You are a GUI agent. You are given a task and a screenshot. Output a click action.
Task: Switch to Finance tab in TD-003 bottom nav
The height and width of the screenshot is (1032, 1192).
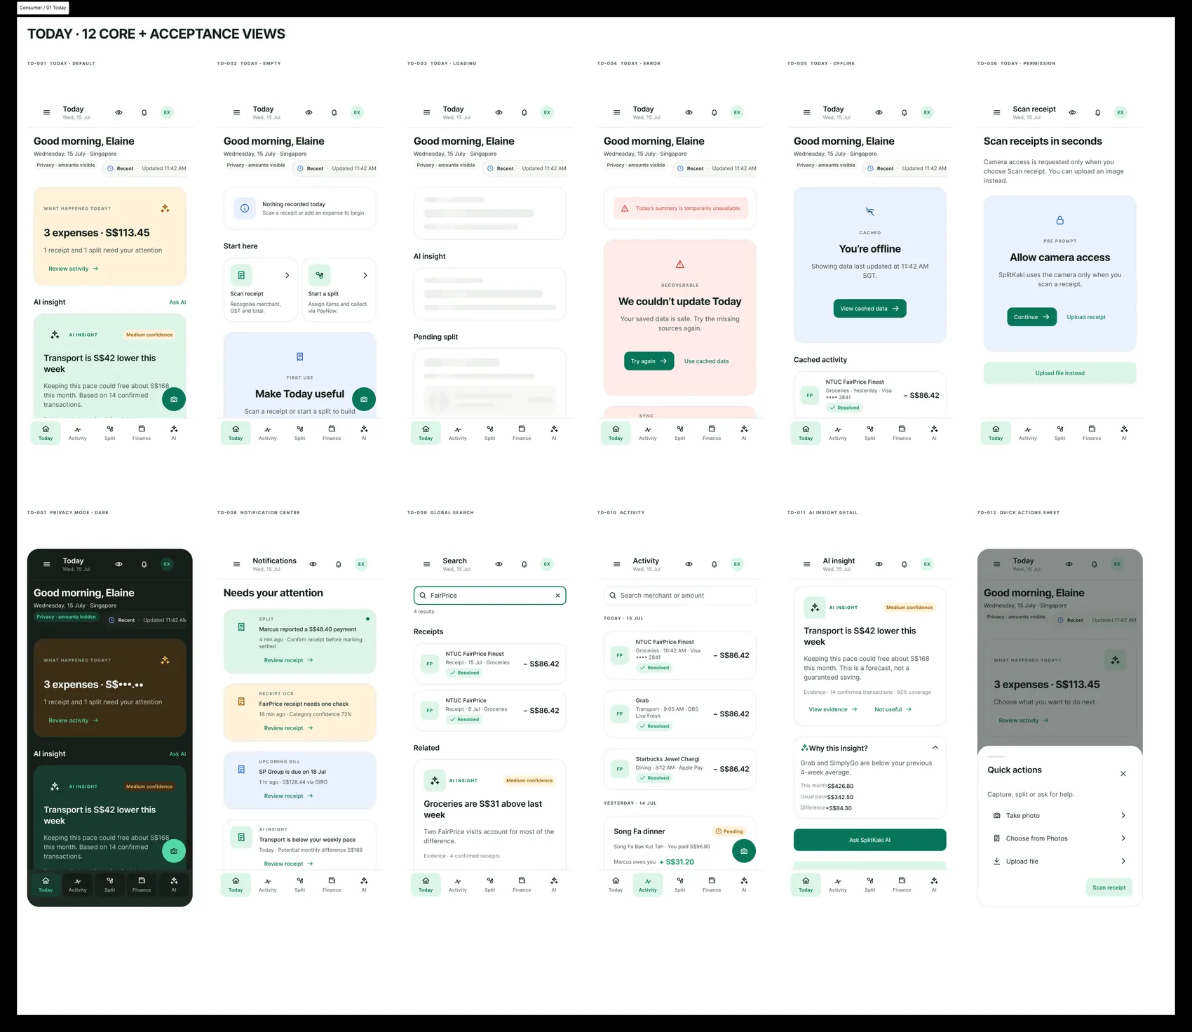point(522,433)
